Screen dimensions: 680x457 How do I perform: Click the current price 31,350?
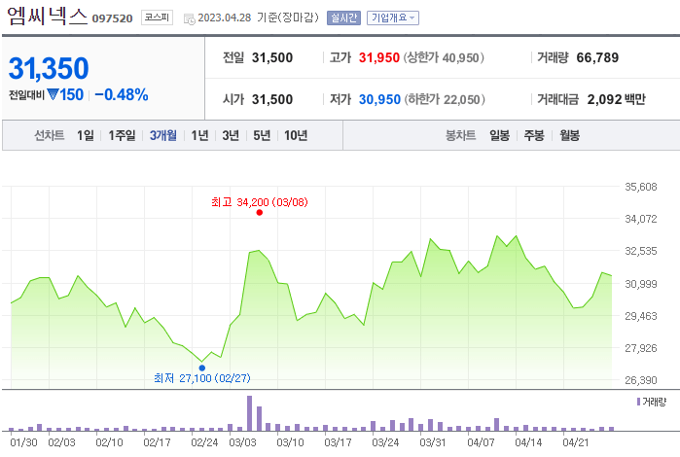click(x=49, y=68)
